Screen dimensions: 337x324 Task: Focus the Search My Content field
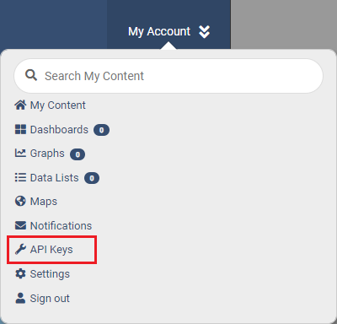(168, 76)
